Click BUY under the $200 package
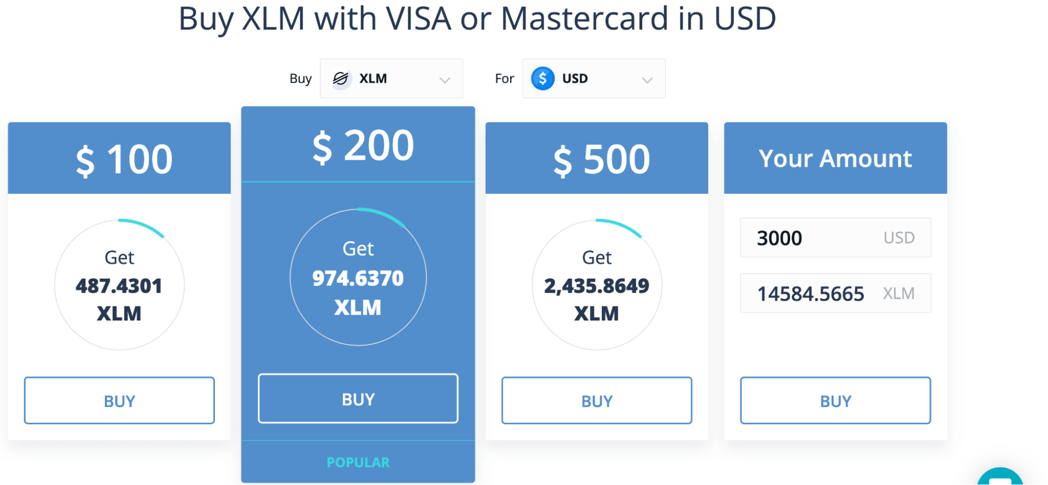The width and height of the screenshot is (1048, 485). (x=358, y=399)
